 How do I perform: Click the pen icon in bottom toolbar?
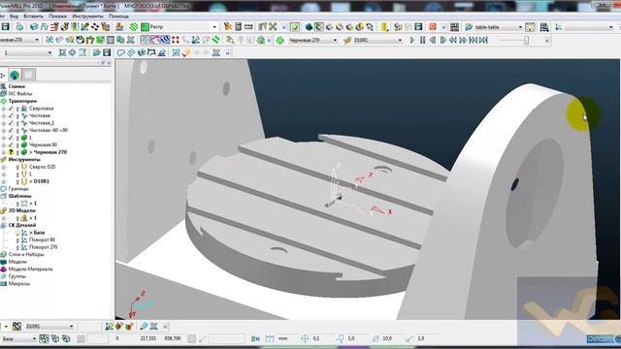click(x=144, y=327)
